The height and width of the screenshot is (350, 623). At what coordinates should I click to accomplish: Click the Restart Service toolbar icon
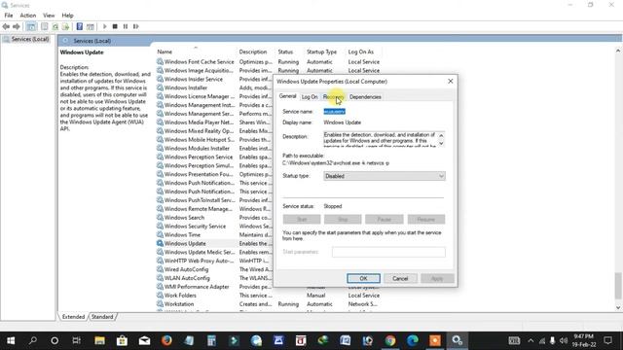136,26
